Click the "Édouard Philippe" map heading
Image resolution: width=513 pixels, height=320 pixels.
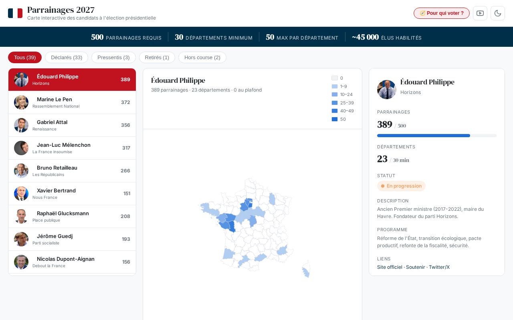point(178,80)
